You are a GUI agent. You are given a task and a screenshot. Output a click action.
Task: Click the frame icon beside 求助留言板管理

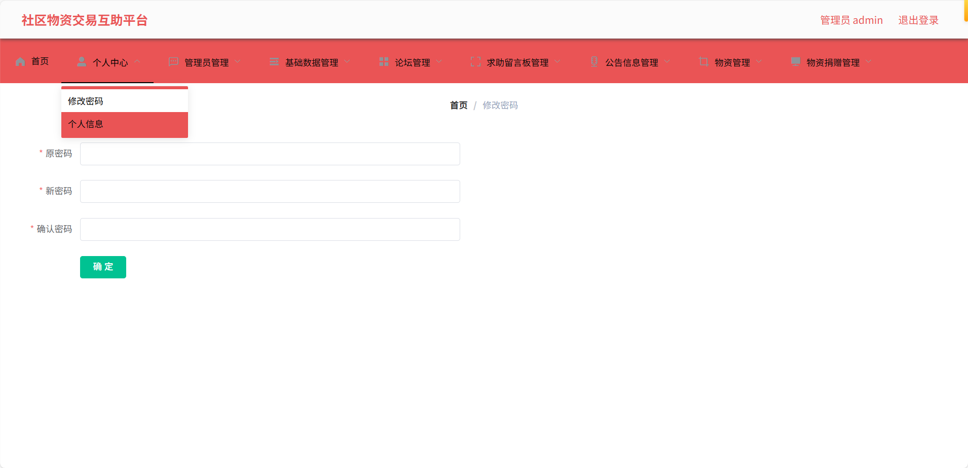coord(476,62)
